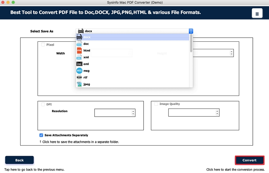Choose doc format option
The image size is (269, 173).
click(133, 44)
